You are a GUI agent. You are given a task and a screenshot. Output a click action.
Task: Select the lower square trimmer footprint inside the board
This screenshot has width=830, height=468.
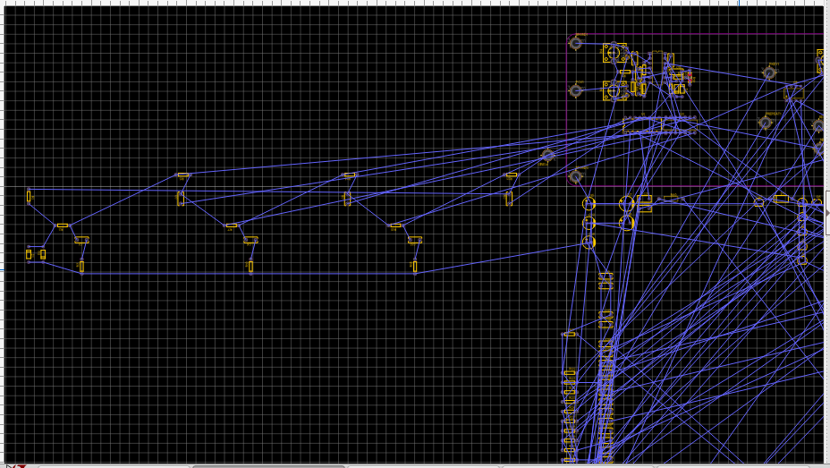click(x=614, y=90)
